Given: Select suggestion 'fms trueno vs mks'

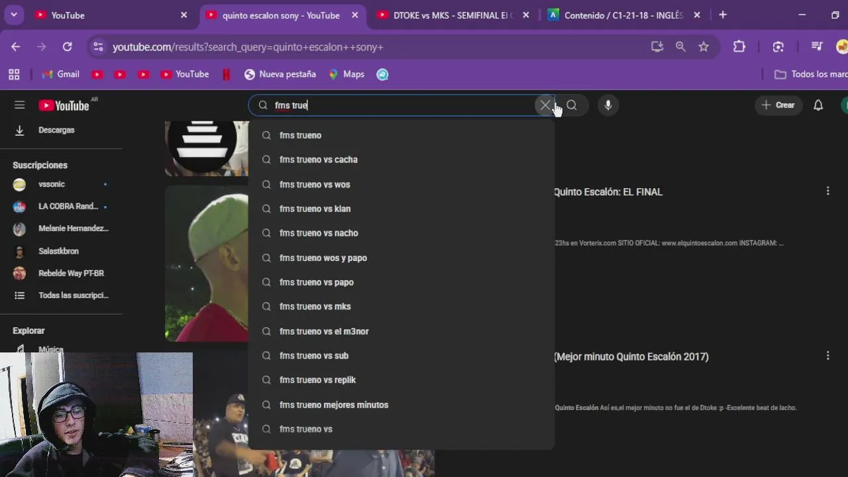Looking at the screenshot, I should tap(401, 307).
